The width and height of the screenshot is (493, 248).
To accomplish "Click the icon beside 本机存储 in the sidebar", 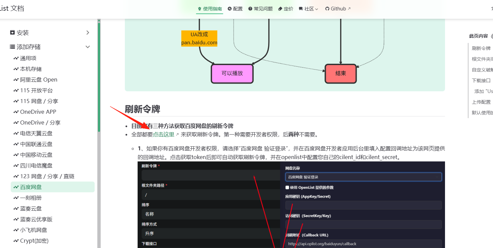I will point(16,69).
